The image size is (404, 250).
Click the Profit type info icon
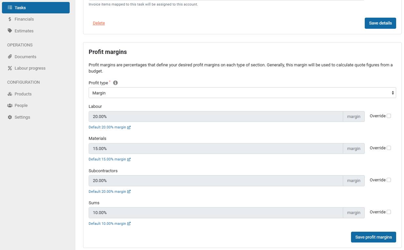[x=115, y=83]
